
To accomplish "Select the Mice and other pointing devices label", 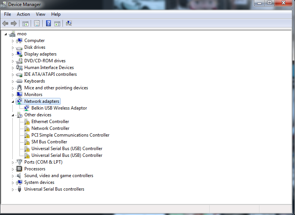I will [x=56, y=88].
